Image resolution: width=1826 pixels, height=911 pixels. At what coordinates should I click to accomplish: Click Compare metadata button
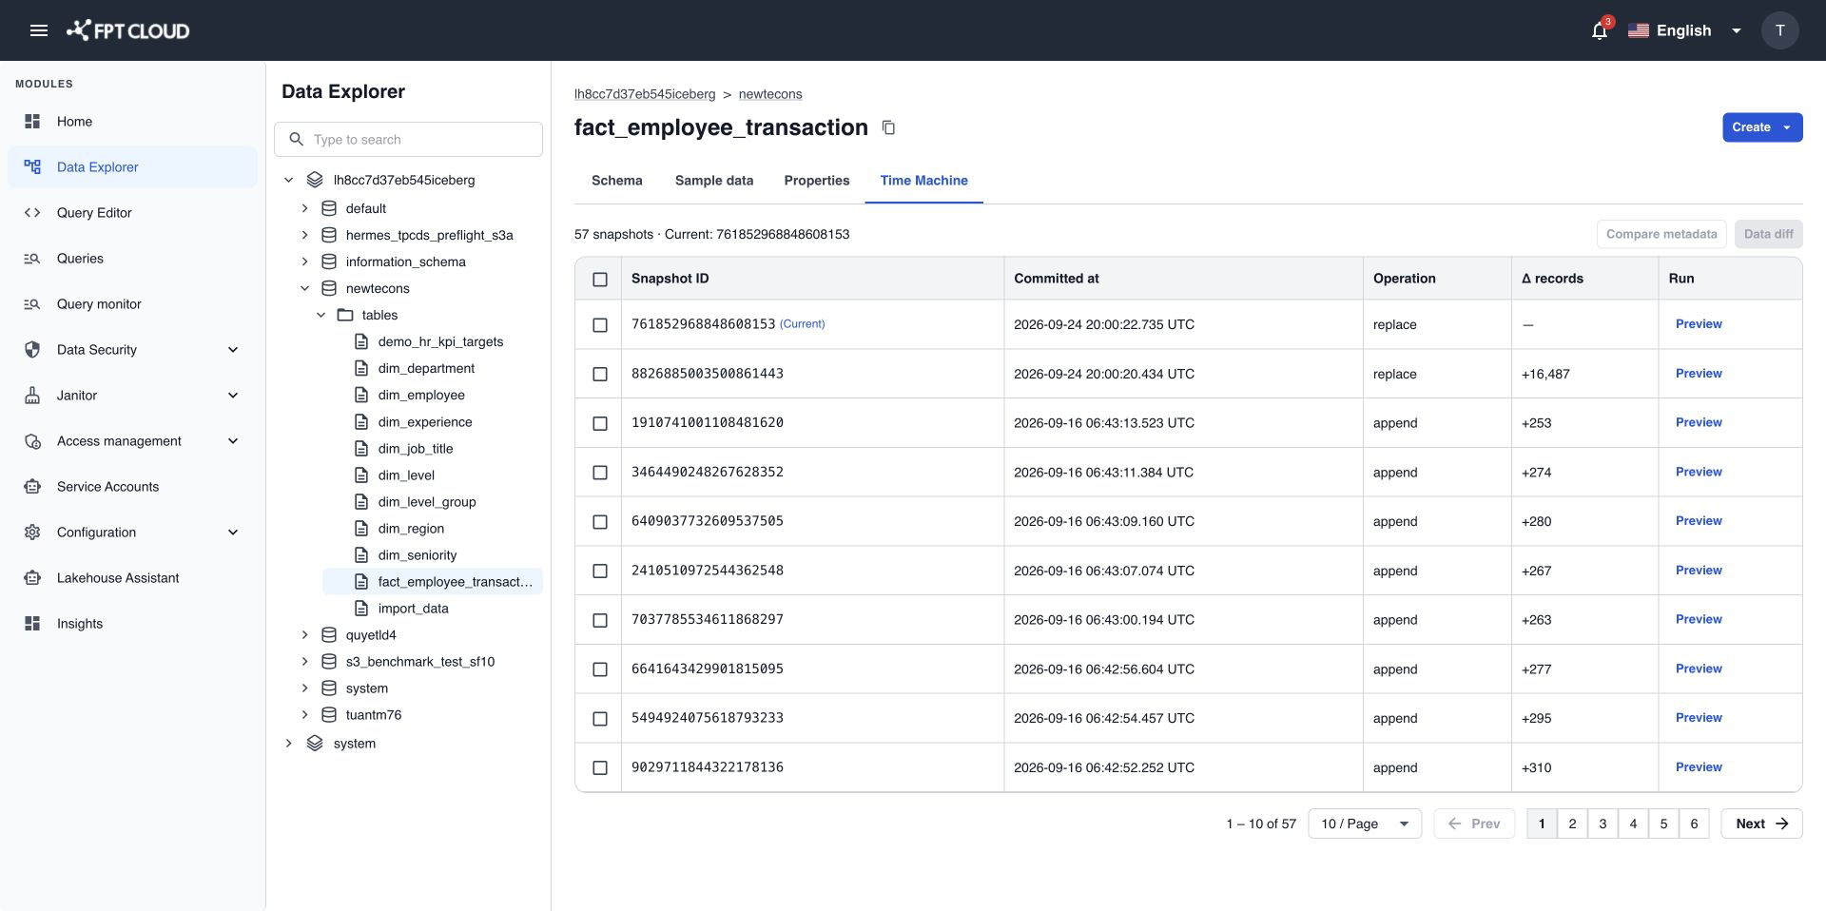pos(1661,234)
